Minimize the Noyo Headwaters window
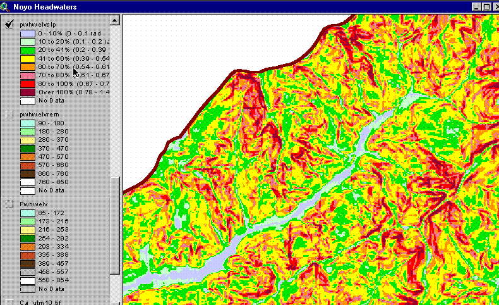 (x=476, y=7)
